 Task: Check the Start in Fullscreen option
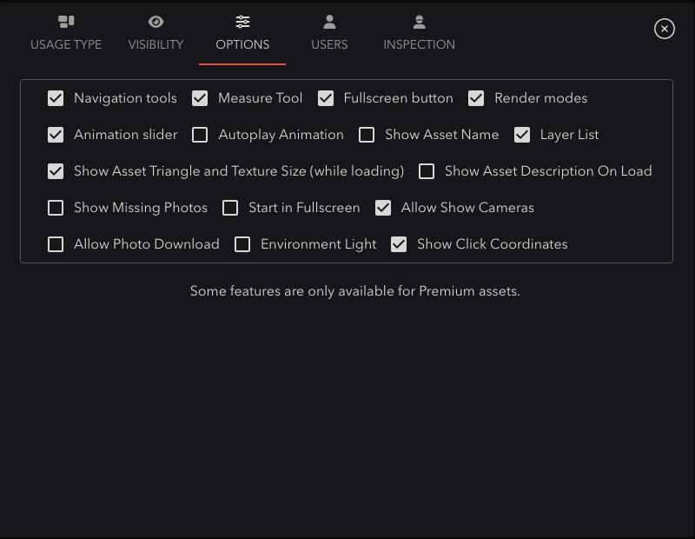[x=230, y=208]
